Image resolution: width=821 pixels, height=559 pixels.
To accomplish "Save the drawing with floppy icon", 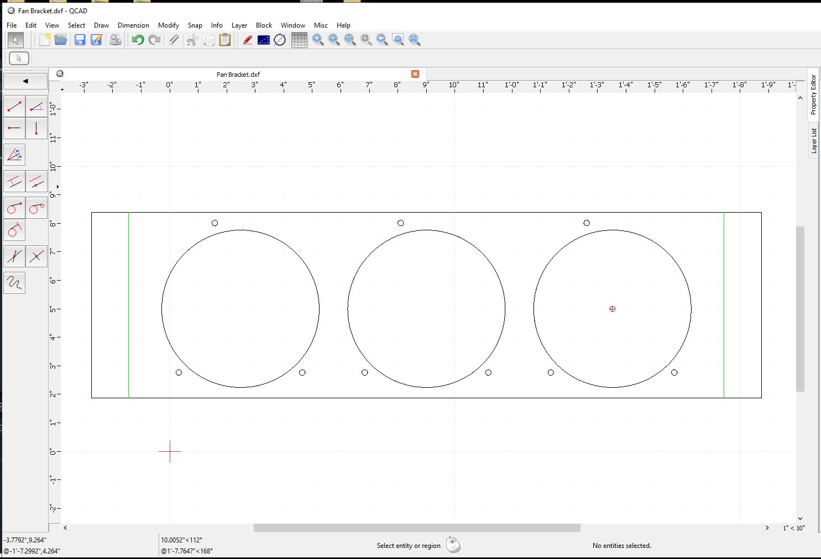I will click(x=80, y=40).
